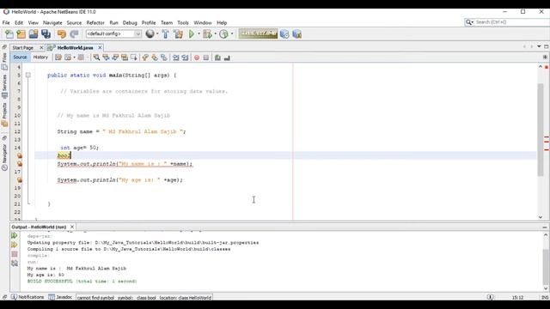Click the Shift Line Left editor icon

175,58
